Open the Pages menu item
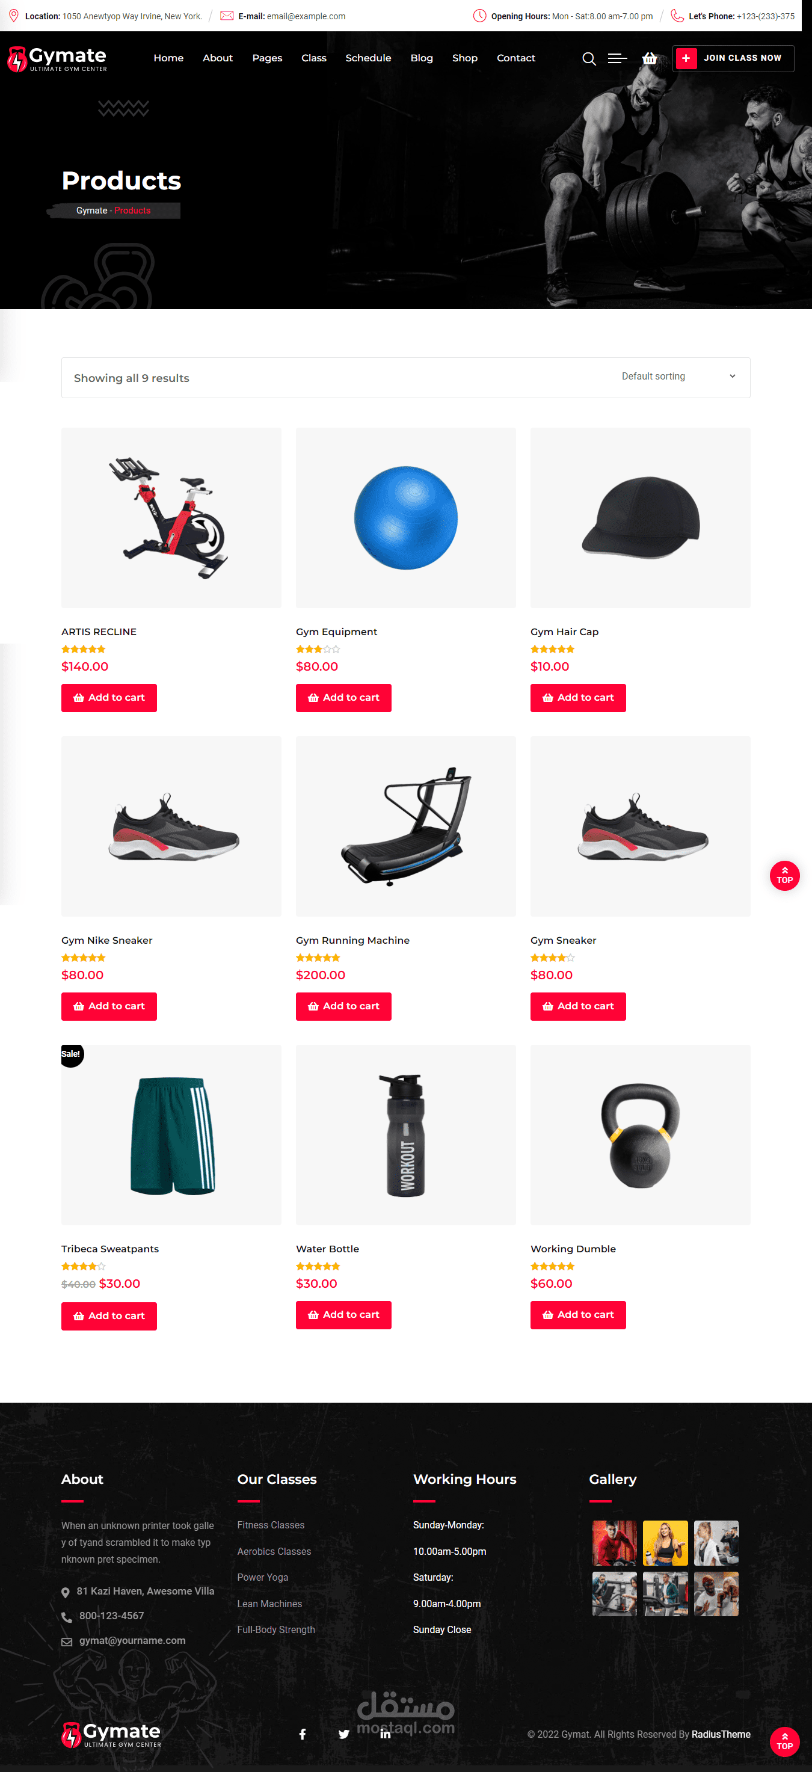 click(x=267, y=58)
